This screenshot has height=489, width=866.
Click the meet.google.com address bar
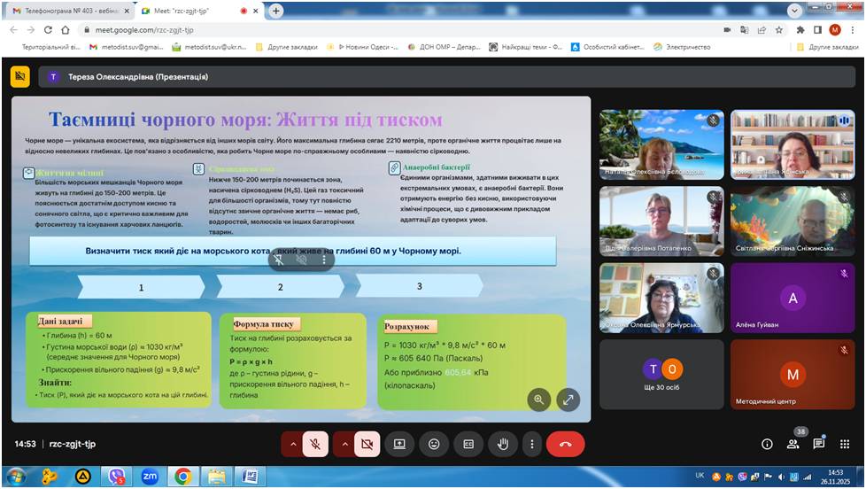click(354, 29)
